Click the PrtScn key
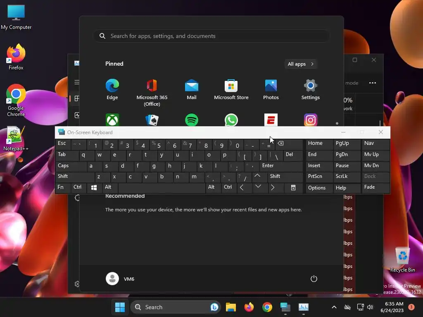This screenshot has height=317, width=423. coord(319,177)
